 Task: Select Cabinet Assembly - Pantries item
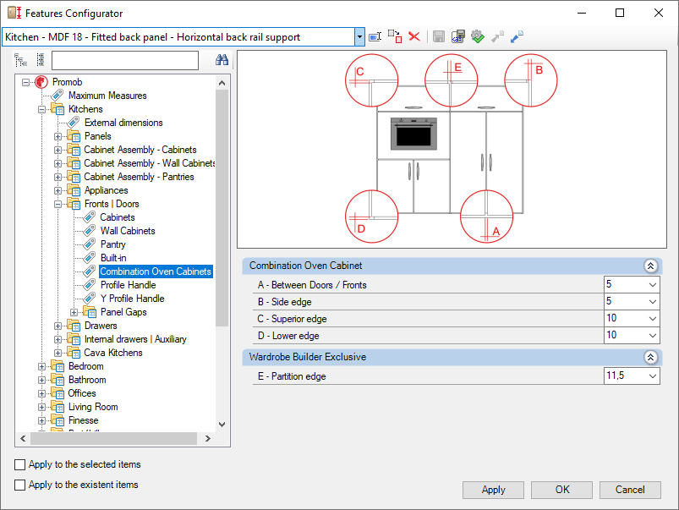pyautogui.click(x=139, y=177)
